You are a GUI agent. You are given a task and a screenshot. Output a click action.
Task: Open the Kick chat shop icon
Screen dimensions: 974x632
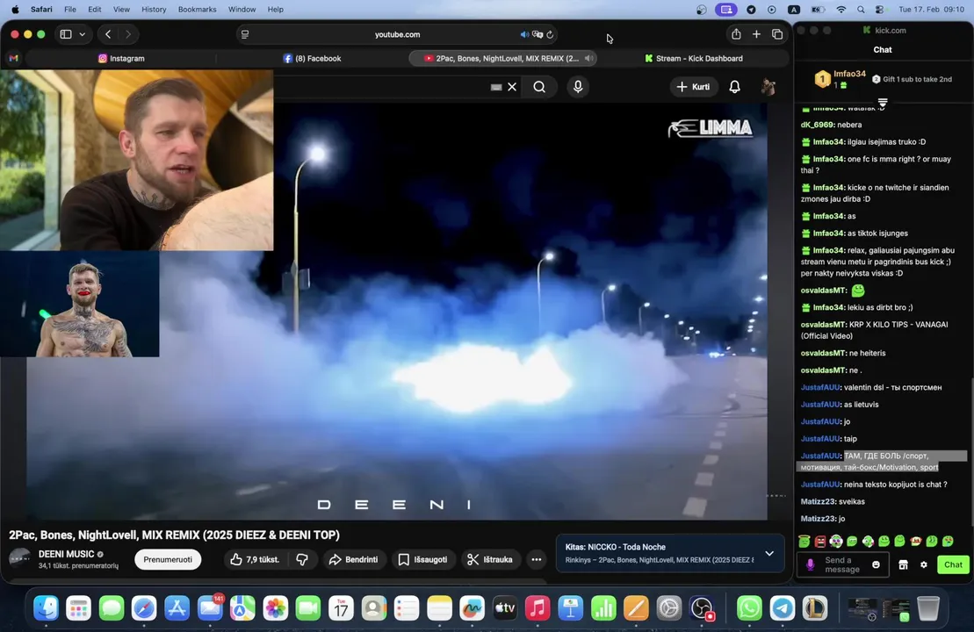coord(903,565)
